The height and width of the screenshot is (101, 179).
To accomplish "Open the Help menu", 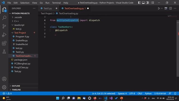I will [66, 3].
